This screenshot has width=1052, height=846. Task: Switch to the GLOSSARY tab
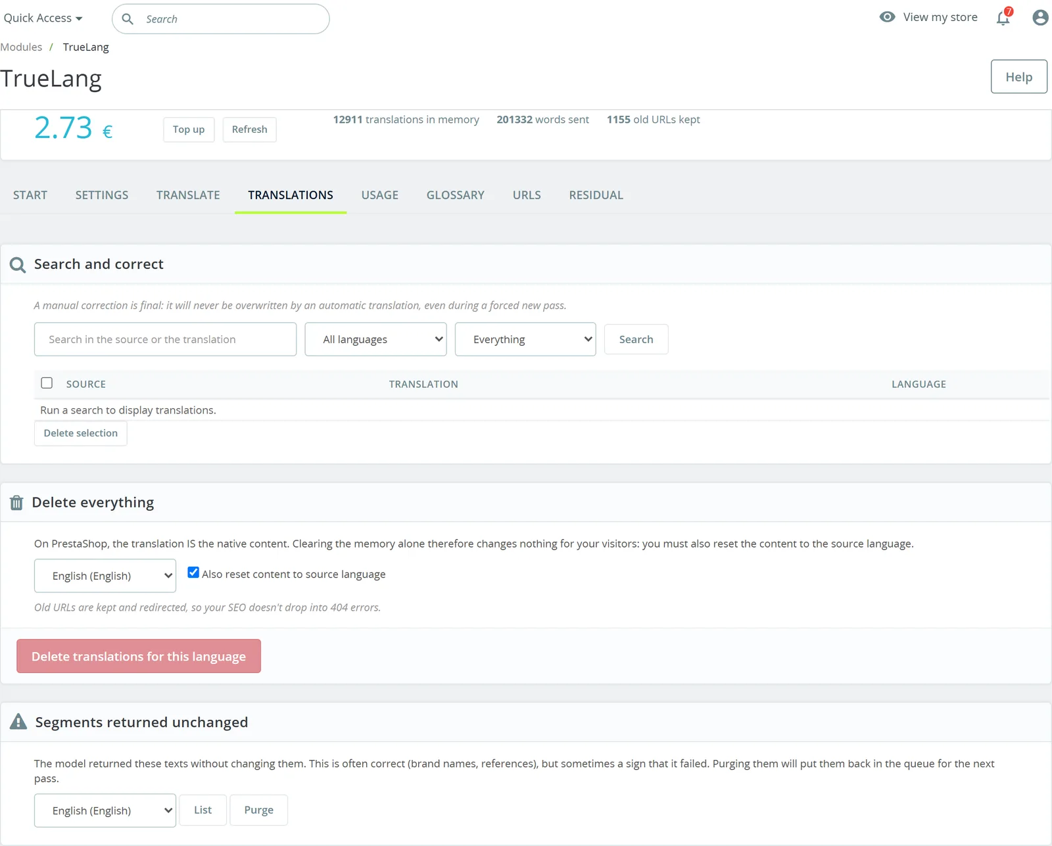[x=456, y=195]
